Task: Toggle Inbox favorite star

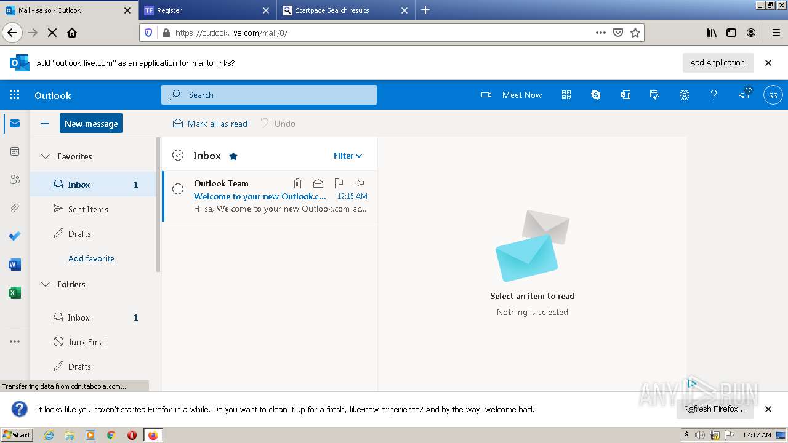Action: point(233,156)
